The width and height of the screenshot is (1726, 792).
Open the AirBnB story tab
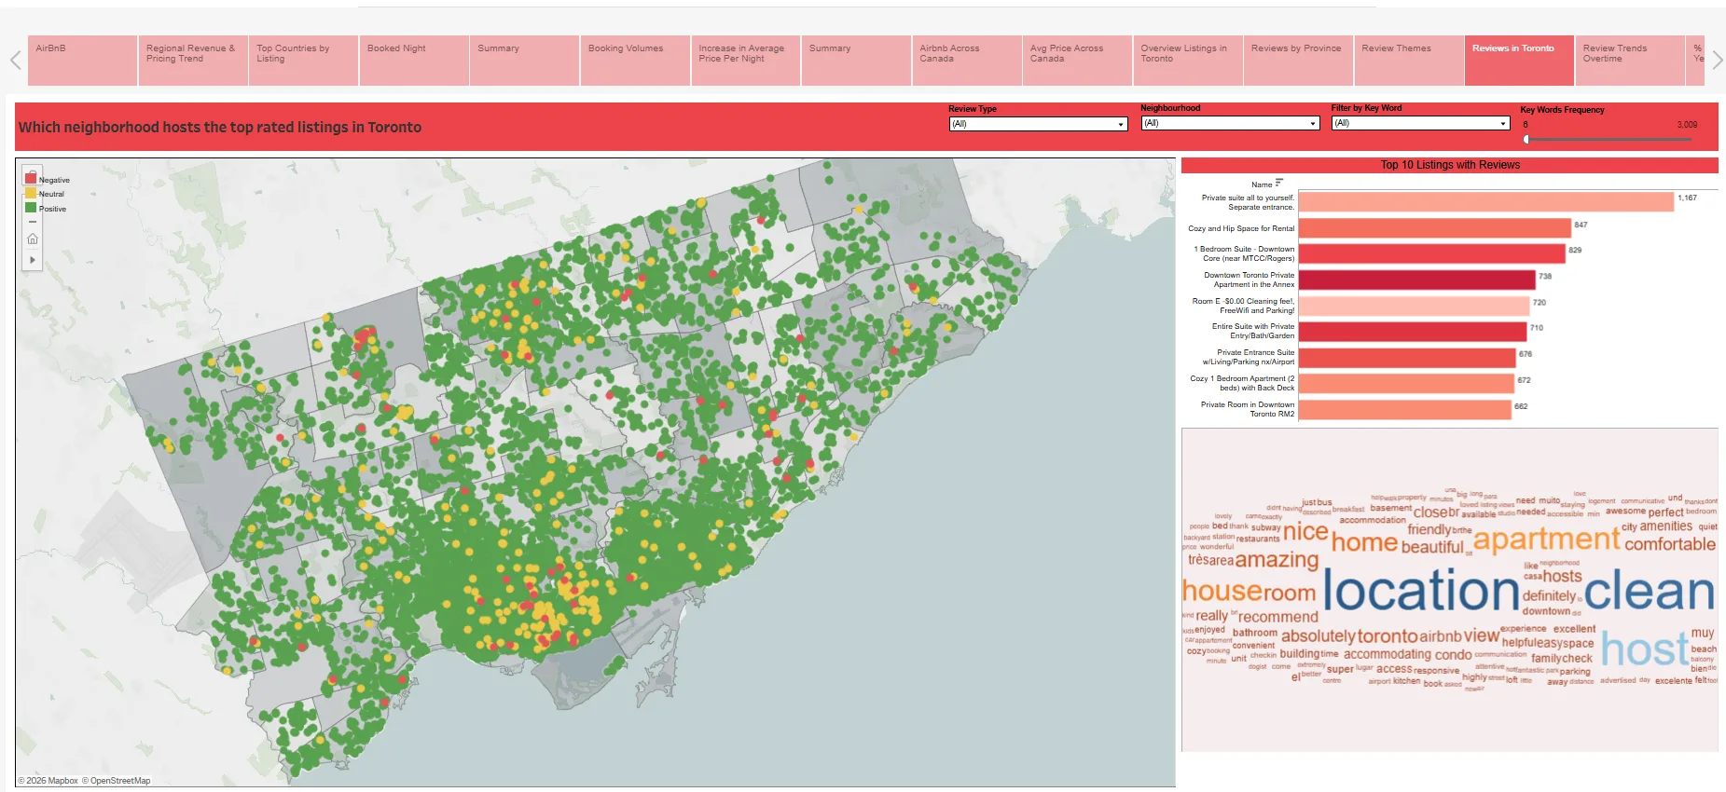coord(83,61)
